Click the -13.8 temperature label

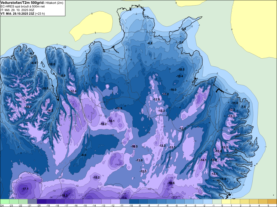(x=218, y=151)
